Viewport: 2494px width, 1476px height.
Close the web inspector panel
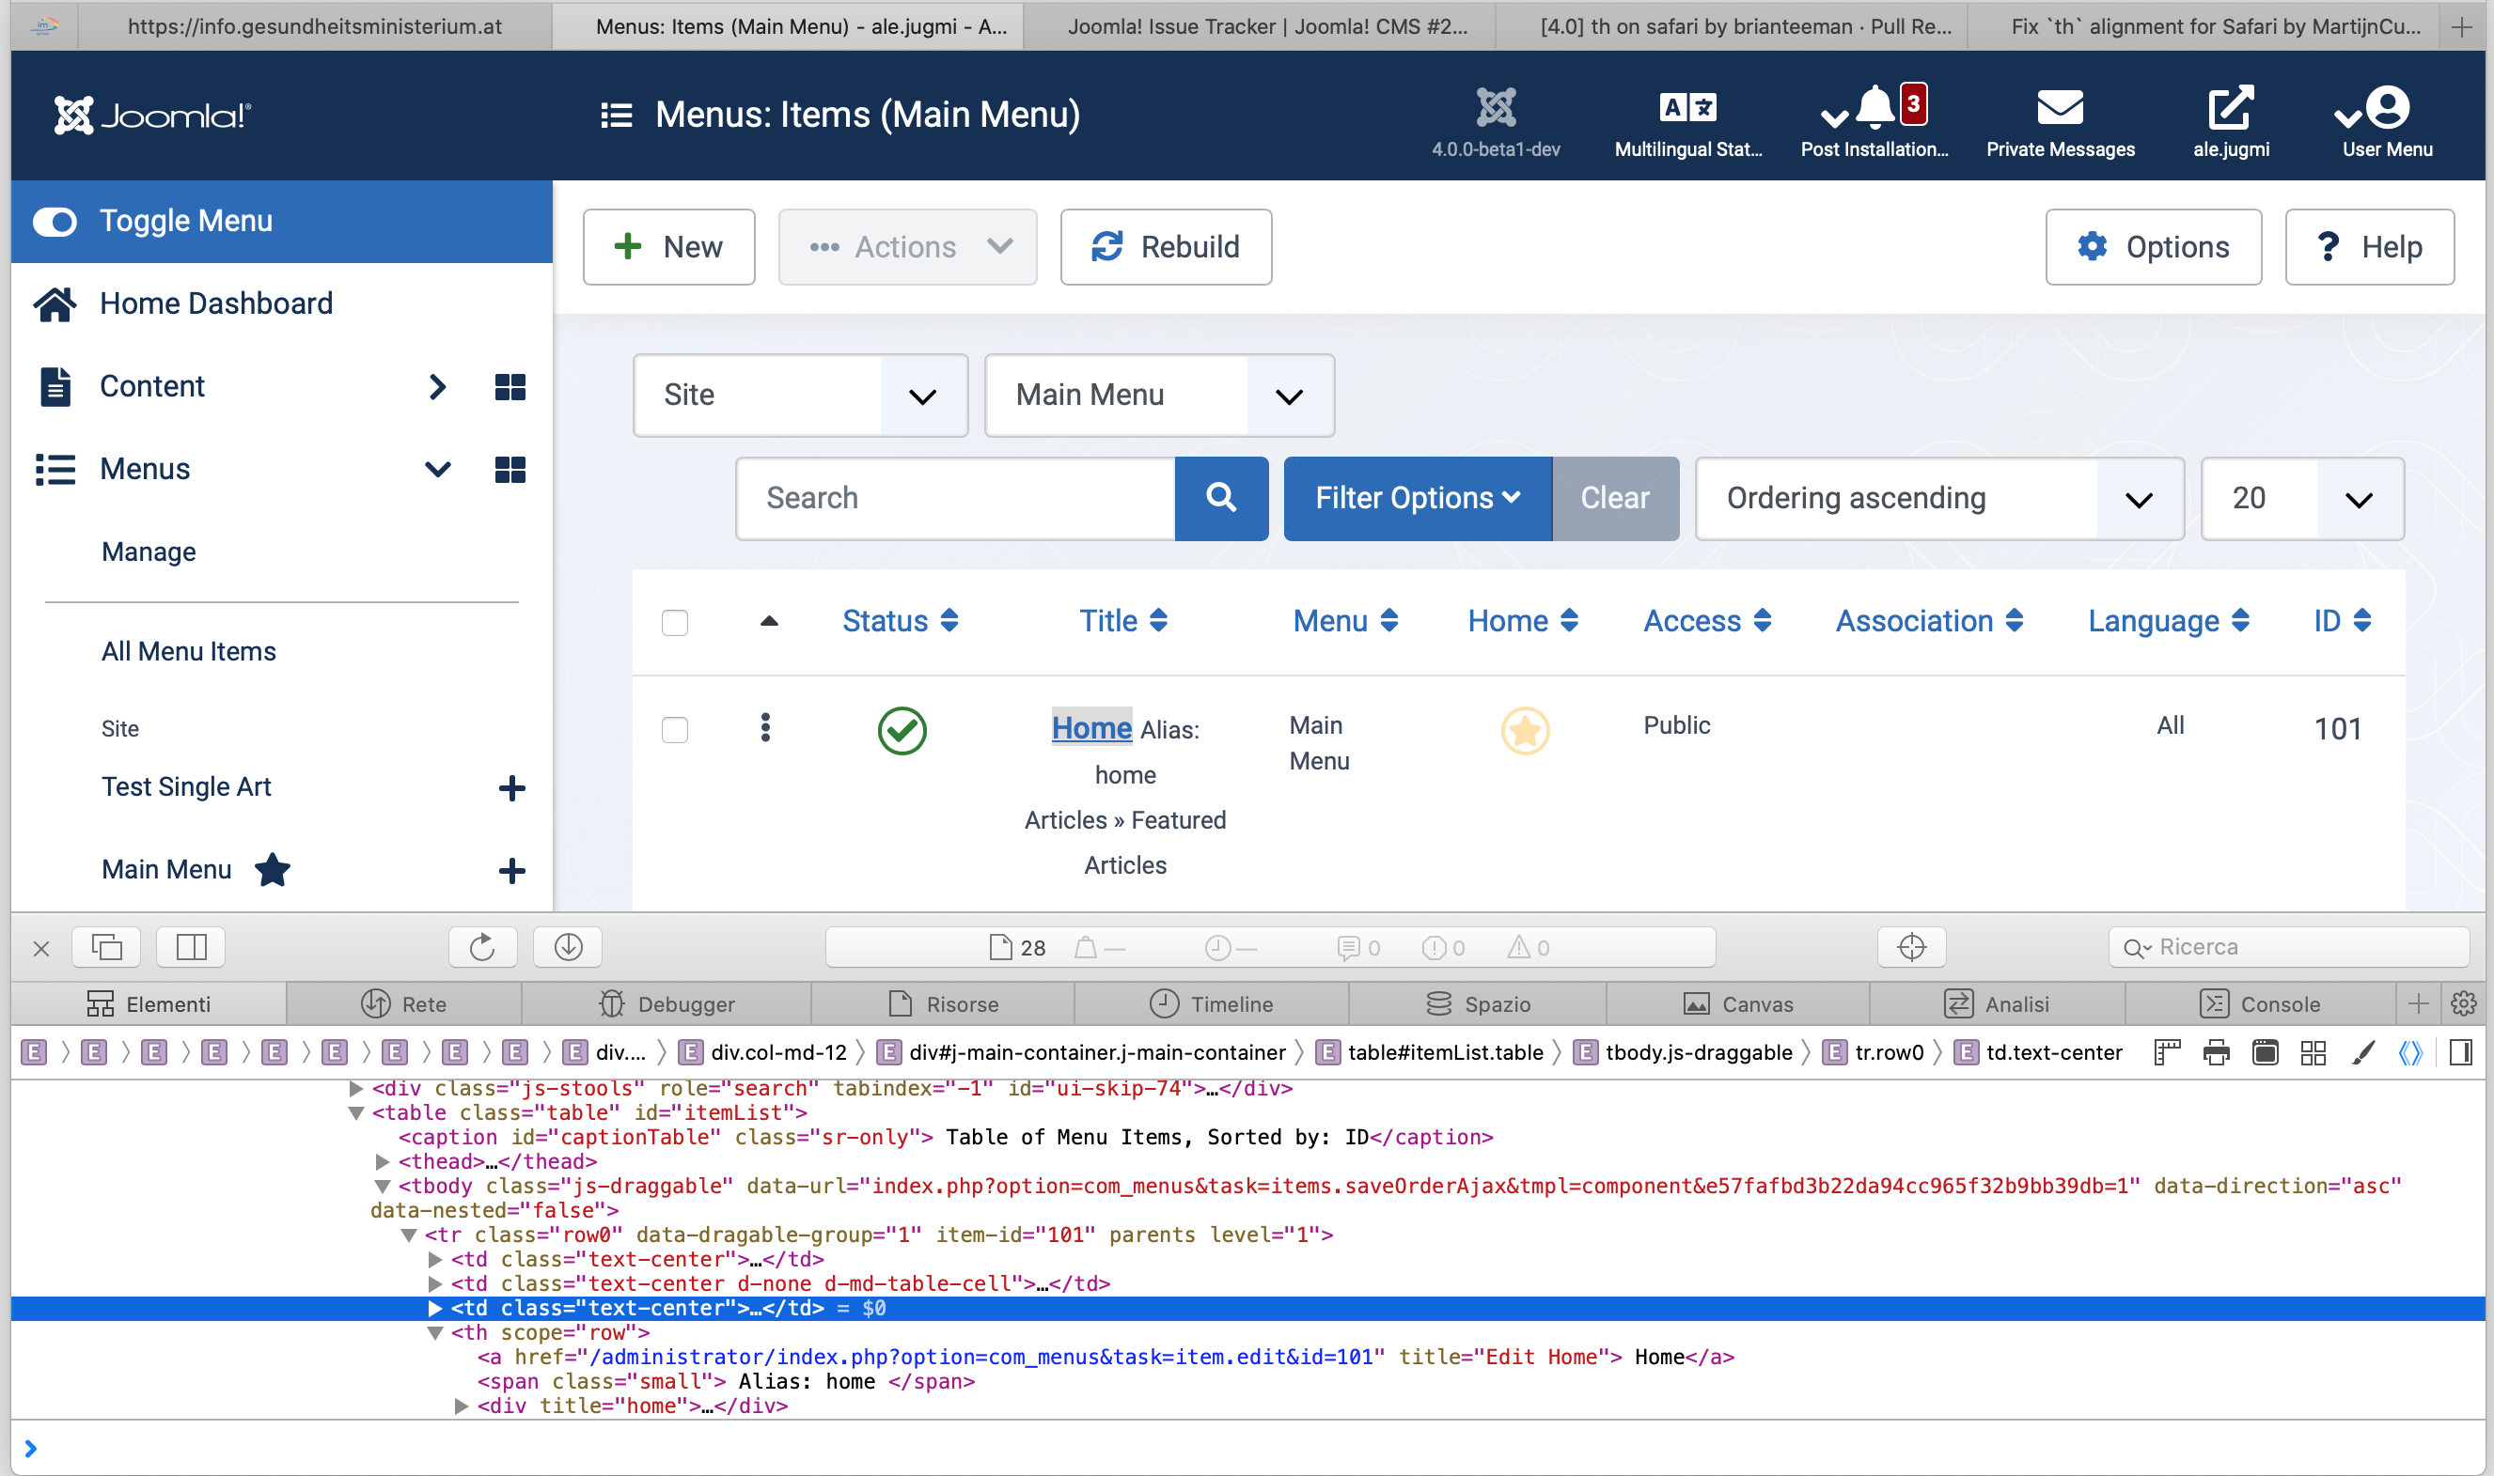[40, 948]
